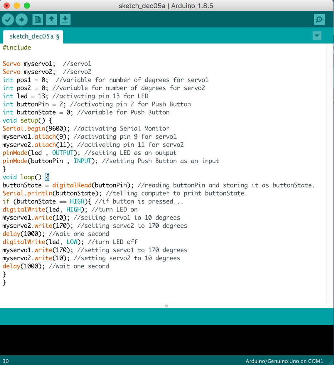Click the Arduino/Genuino Uno on COM1 status
This screenshot has height=365, width=334.
(x=284, y=361)
